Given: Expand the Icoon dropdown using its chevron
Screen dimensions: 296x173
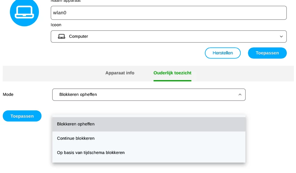Looking at the screenshot, I should click(281, 36).
